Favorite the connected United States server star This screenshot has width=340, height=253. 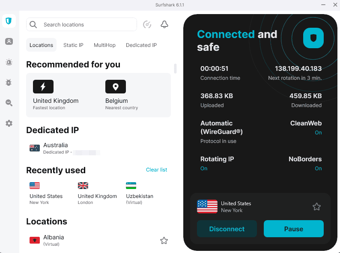pyautogui.click(x=316, y=207)
